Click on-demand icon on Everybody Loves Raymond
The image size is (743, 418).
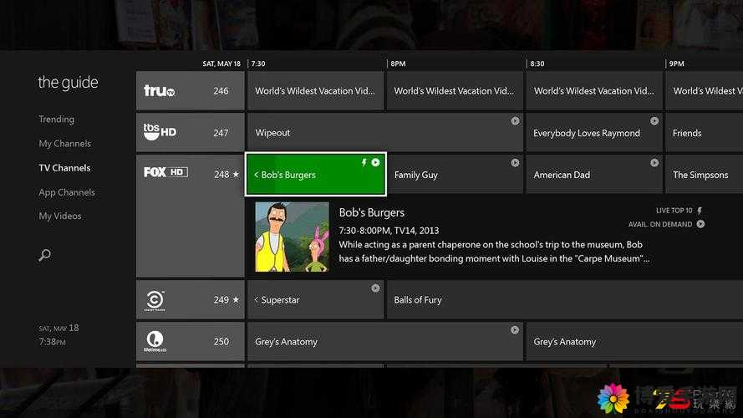click(654, 121)
